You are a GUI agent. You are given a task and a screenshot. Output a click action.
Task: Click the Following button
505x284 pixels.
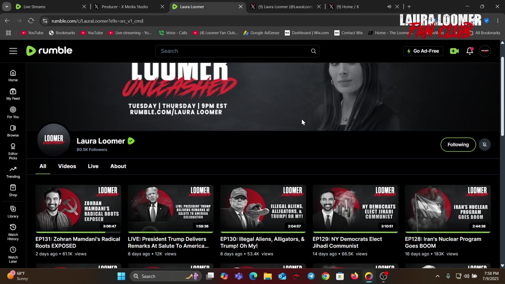(458, 145)
